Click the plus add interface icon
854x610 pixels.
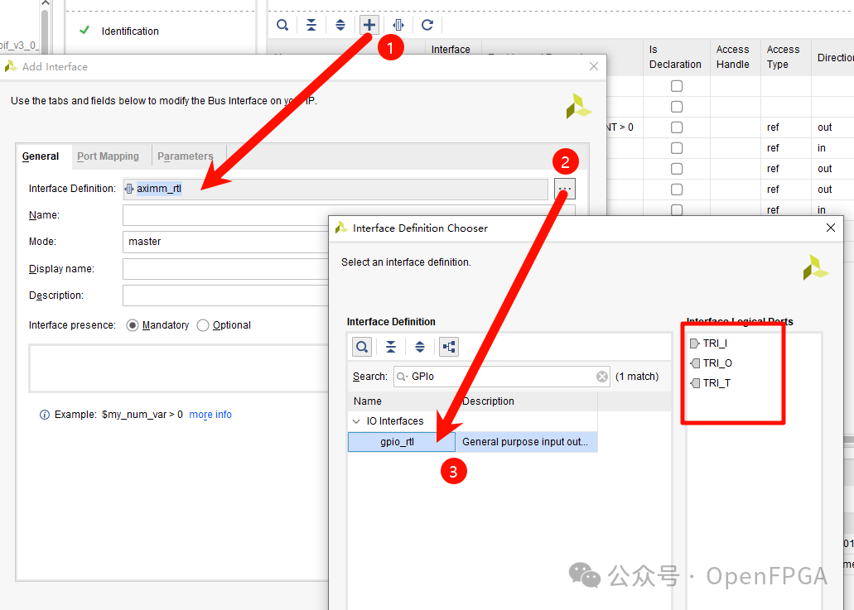pos(369,25)
